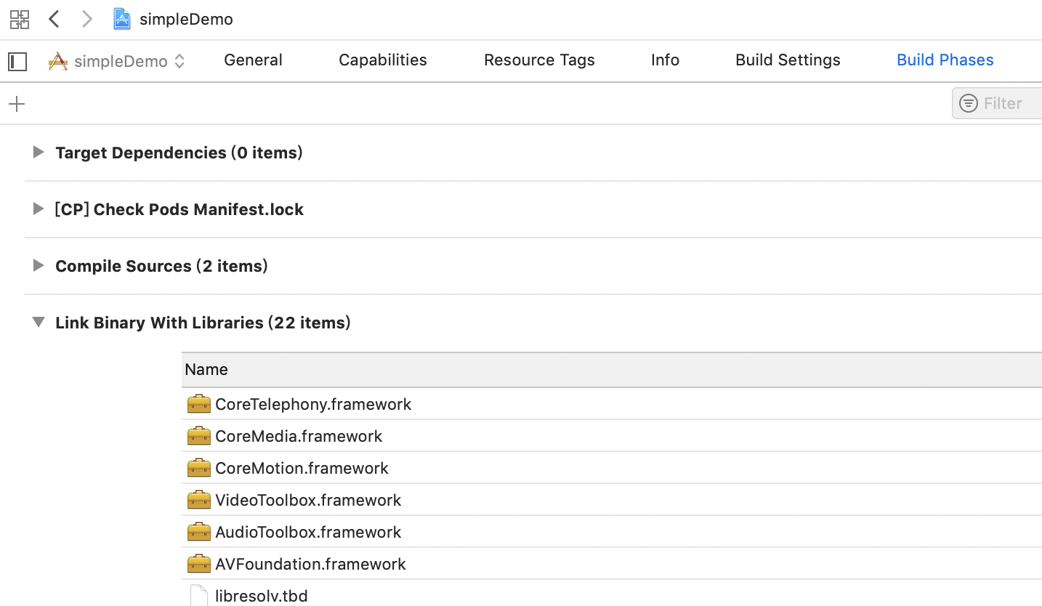Image resolution: width=1042 pixels, height=606 pixels.
Task: Switch to the Capabilities tab
Action: (x=383, y=60)
